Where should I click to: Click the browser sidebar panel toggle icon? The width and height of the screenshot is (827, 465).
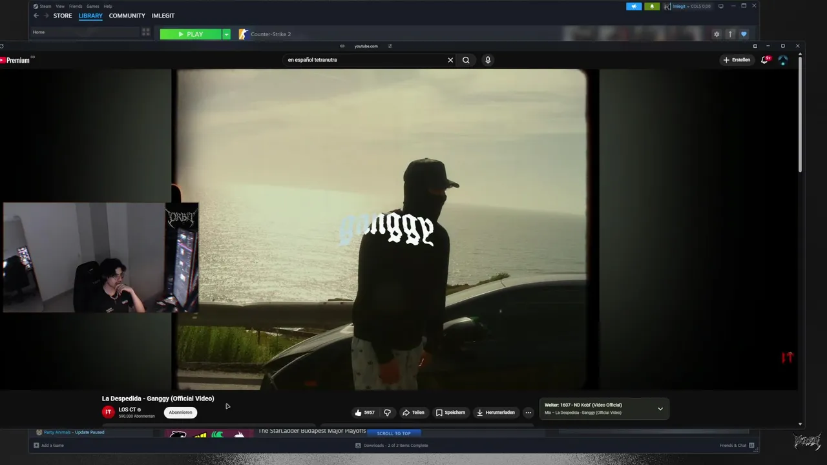(755, 46)
